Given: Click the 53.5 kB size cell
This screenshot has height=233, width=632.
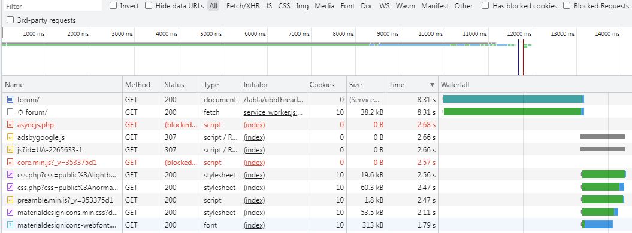Looking at the screenshot, I should click(x=373, y=213).
